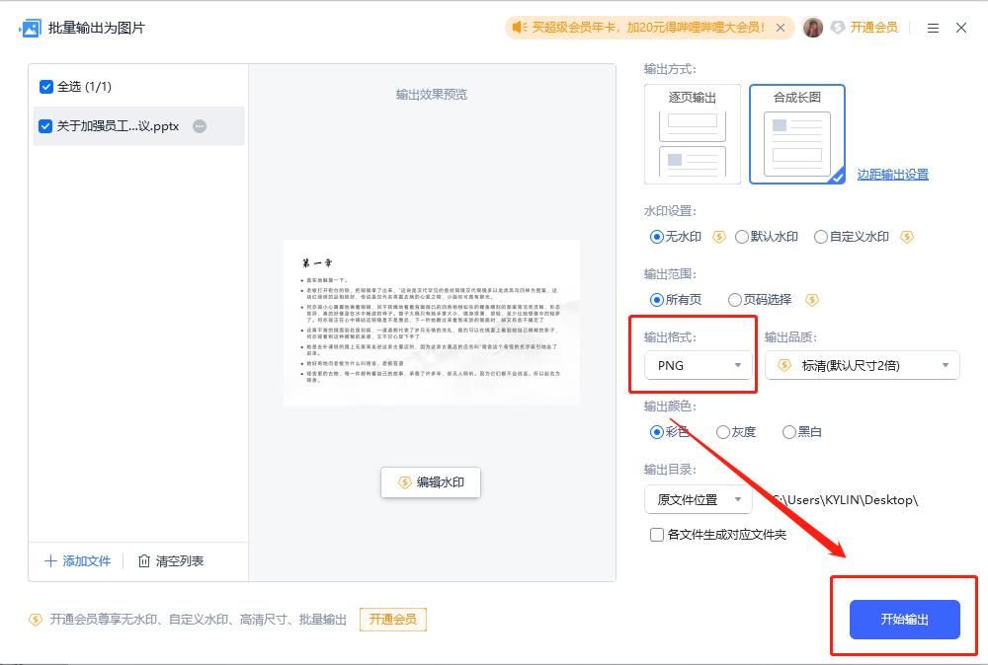This screenshot has height=665, width=988.
Task: Select the page-by-page output mode (逐页输出)
Action: pos(692,134)
